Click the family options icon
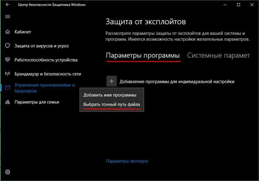Screen dimensions: 259x181 click(x=8, y=102)
